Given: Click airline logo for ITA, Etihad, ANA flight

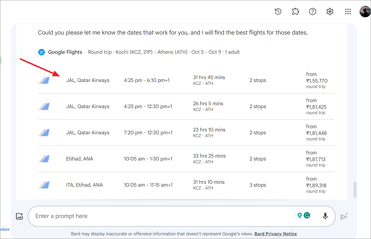Looking at the screenshot, I should pyautogui.click(x=44, y=185).
